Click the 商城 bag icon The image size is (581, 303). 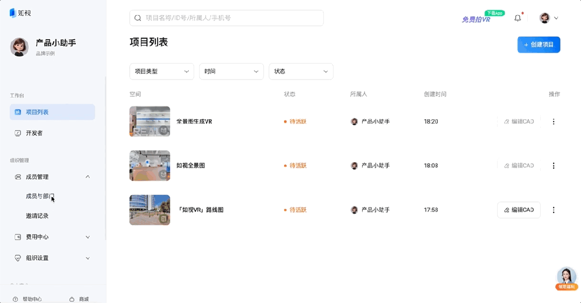coord(72,299)
